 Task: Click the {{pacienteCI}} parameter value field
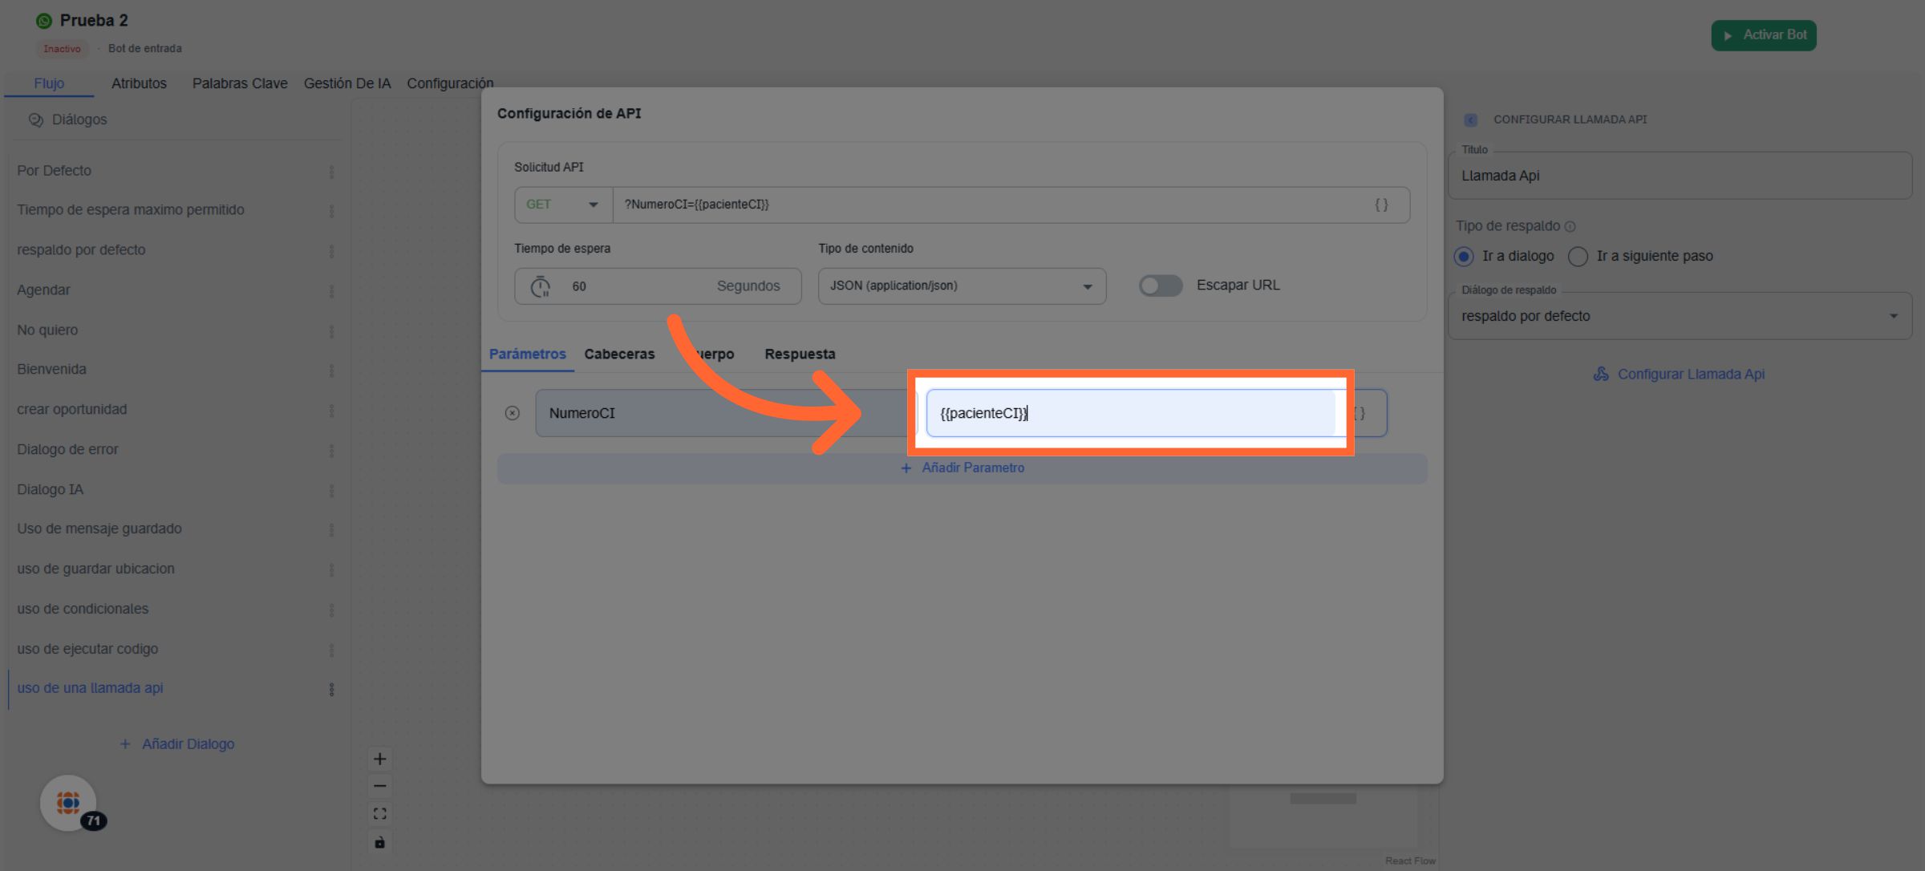1129,413
